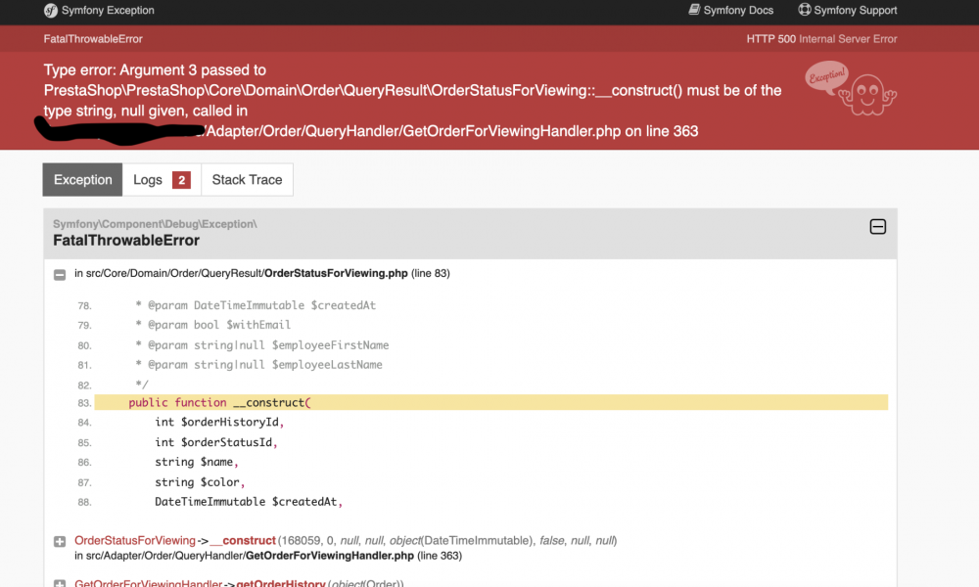The image size is (979, 587).
Task: Click the FatalThrowableError bold heading
Action: coord(126,241)
